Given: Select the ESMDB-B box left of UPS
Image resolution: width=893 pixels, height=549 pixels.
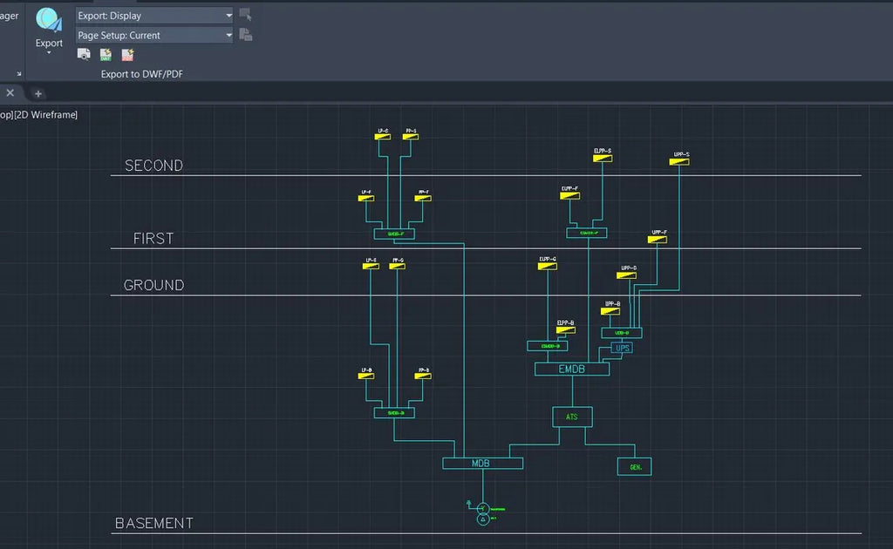Looking at the screenshot, I should [x=548, y=346].
